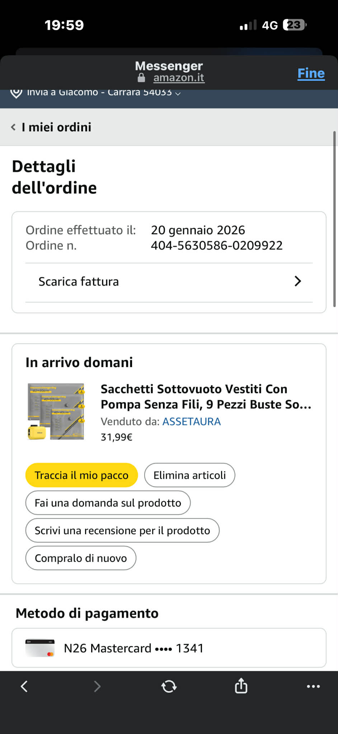Open the vacuum bags product thumbnail
This screenshot has height=734, width=338.
point(56,411)
